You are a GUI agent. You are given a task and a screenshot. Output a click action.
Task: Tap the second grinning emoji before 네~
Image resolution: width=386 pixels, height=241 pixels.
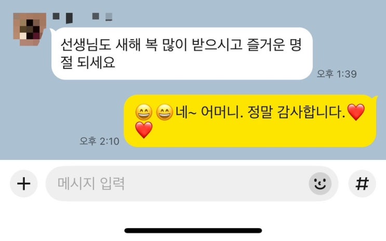click(165, 112)
